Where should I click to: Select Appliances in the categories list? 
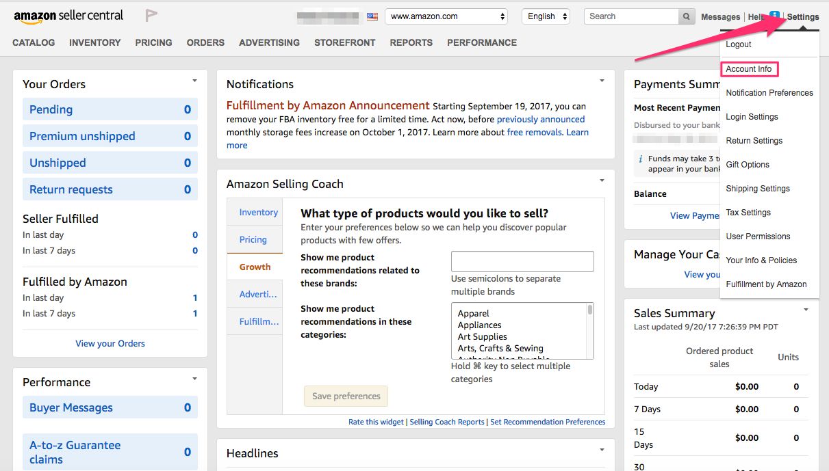click(x=479, y=325)
